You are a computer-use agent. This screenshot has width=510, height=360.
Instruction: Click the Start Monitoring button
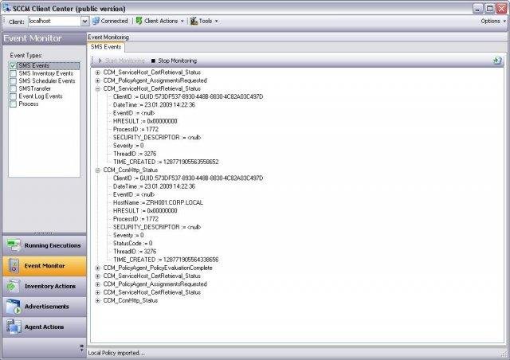coord(121,61)
